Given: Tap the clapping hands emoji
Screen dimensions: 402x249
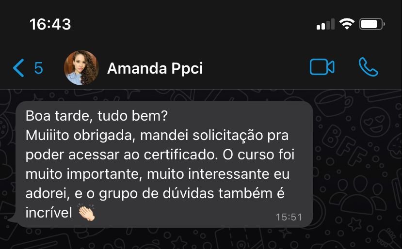Looking at the screenshot, I should [x=86, y=212].
